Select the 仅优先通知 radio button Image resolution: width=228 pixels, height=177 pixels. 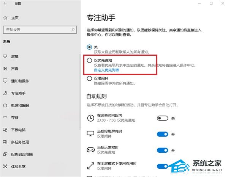coord(89,60)
